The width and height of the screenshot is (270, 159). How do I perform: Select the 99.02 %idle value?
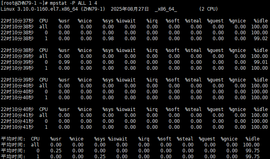coord(261,39)
